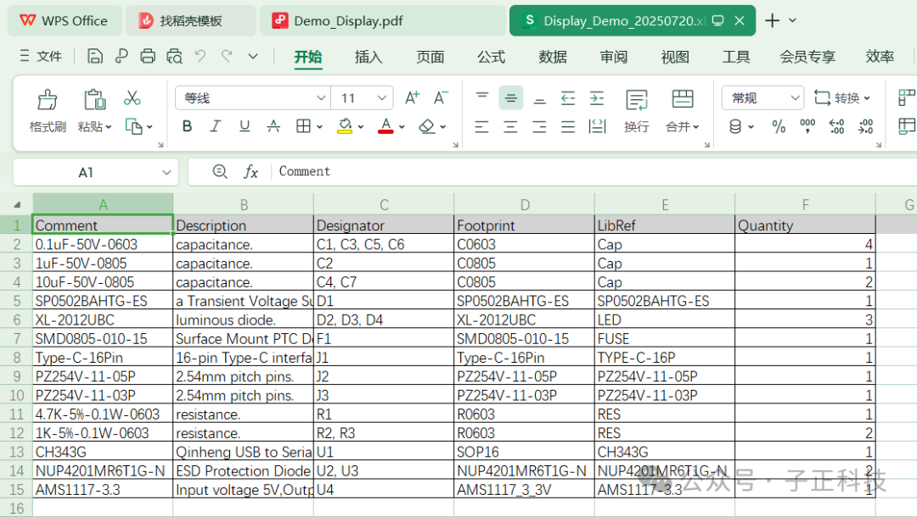Switch to the Page ribbon tab
917x517 pixels.
[x=430, y=57]
